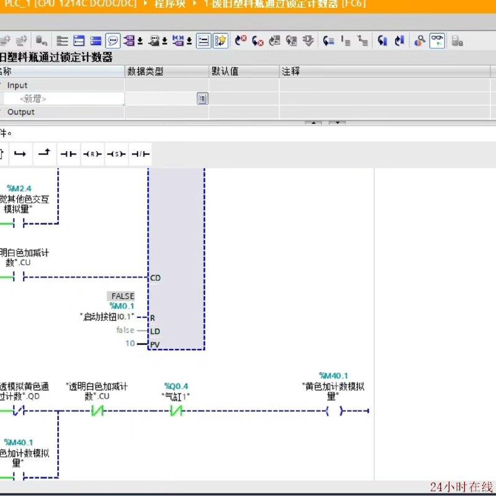Viewport: 496px width, 496px height.
Task: Select the %M0.1 operand address
Action: pos(122,306)
